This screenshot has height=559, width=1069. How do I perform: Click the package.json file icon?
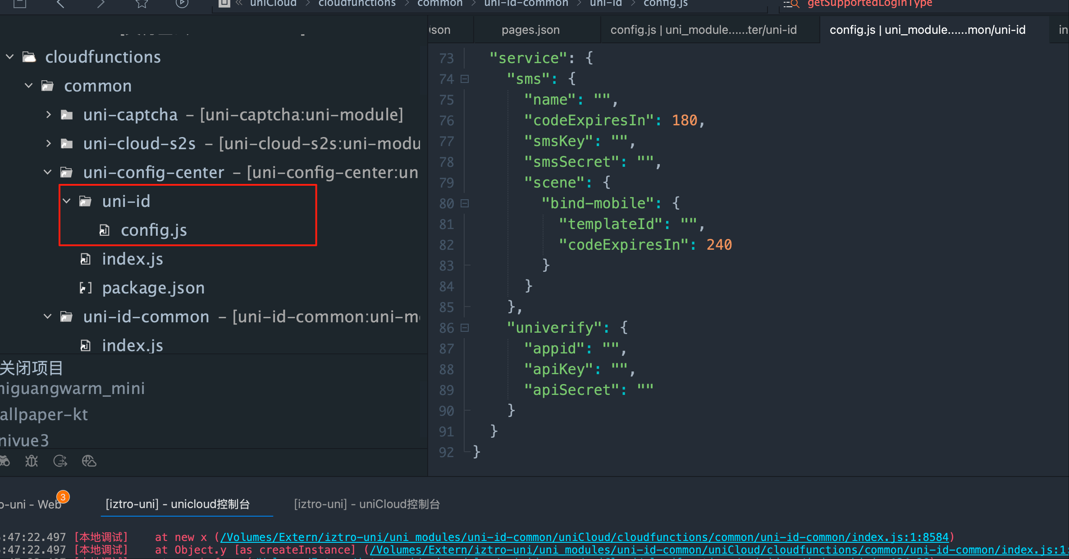(x=86, y=288)
